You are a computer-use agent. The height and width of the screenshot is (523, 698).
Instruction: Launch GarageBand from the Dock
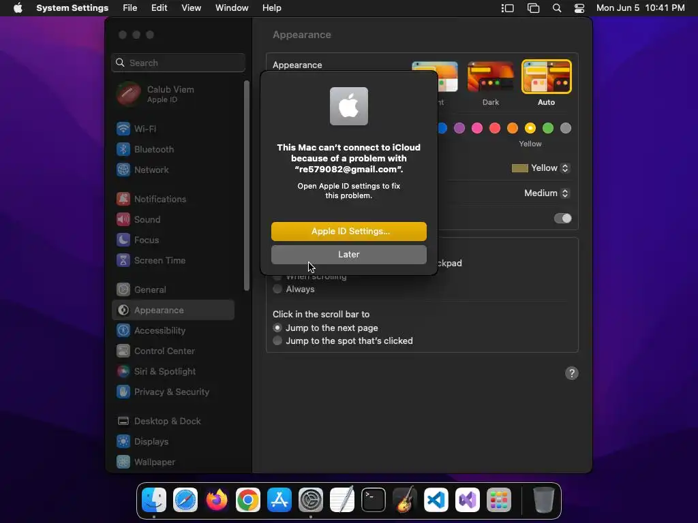[405, 500]
